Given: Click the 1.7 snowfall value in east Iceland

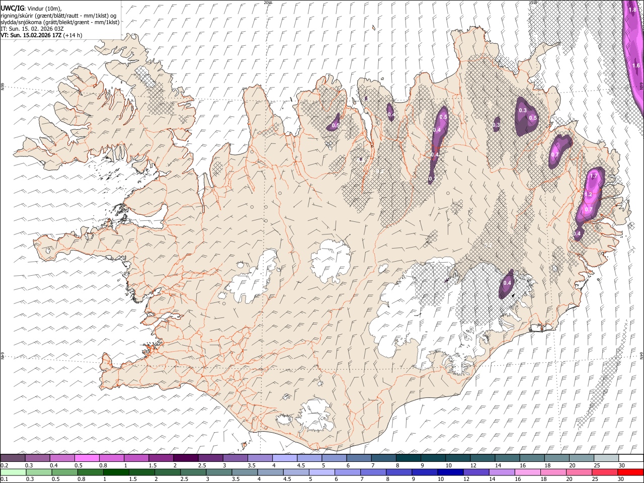Looking at the screenshot, I should [594, 176].
